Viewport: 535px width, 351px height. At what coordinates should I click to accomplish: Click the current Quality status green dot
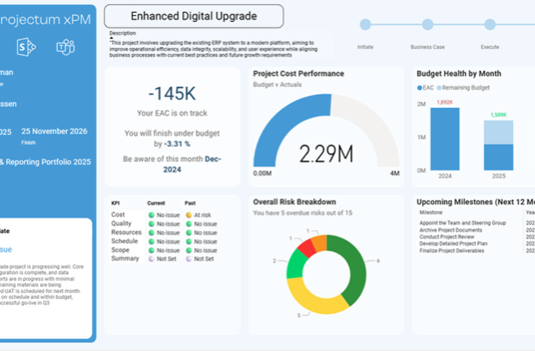(151, 224)
